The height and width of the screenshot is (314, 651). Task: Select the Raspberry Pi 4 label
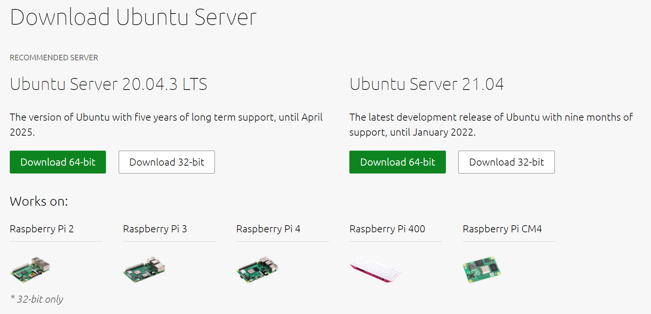(268, 229)
